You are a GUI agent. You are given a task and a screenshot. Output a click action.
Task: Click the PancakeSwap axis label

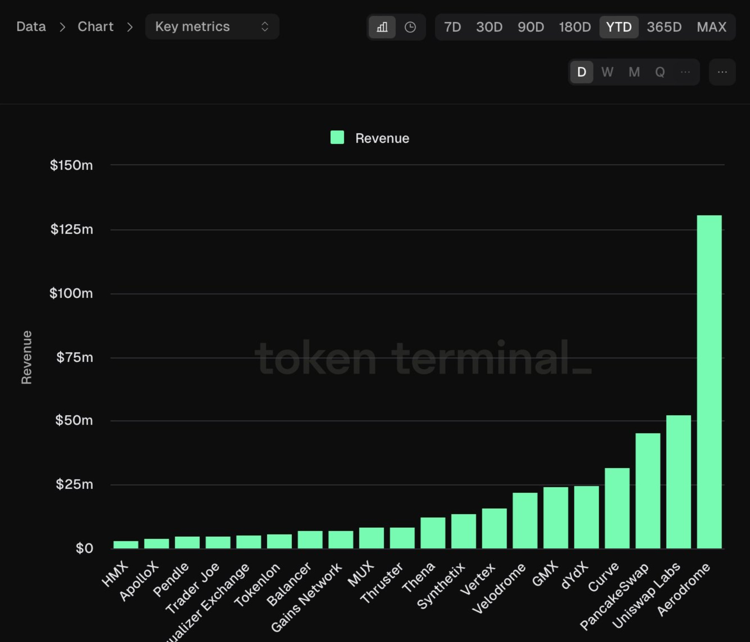(x=615, y=597)
